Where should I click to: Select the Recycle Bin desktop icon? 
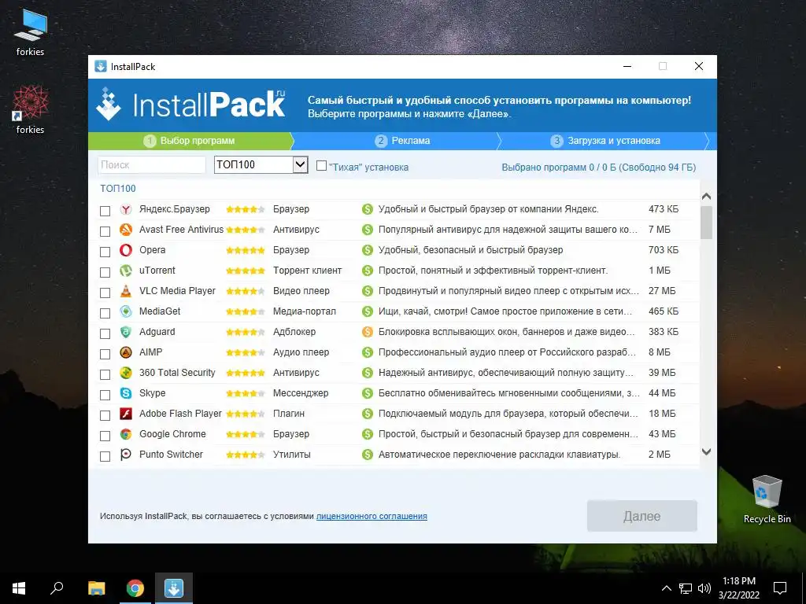point(767,499)
